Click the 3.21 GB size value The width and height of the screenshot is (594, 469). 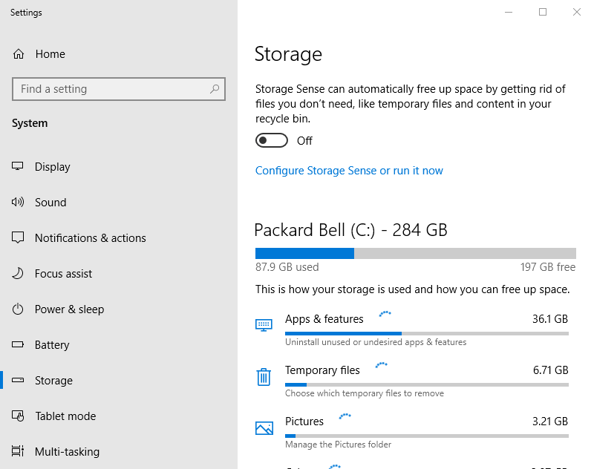click(x=550, y=421)
